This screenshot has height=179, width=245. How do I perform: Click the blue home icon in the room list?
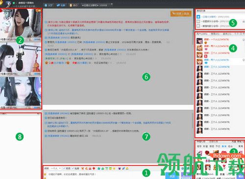point(198,17)
